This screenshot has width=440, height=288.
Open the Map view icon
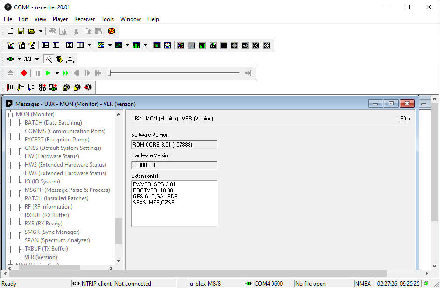click(101, 45)
